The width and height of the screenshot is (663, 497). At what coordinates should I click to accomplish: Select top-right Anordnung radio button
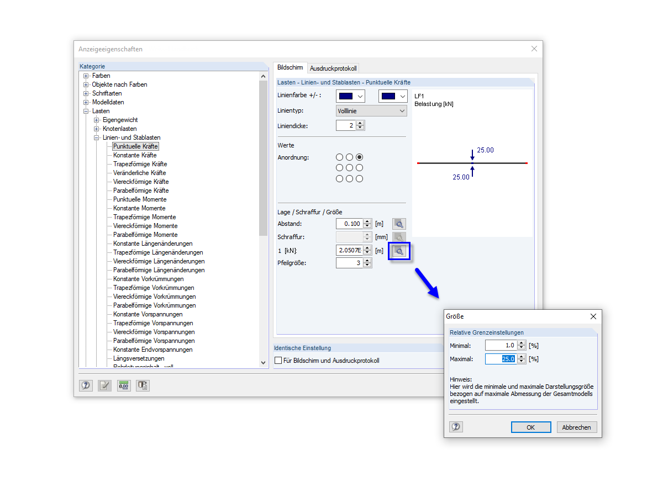point(359,157)
